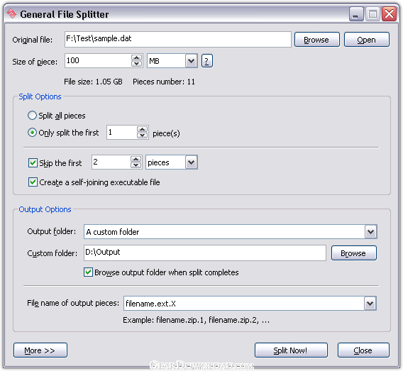This screenshot has width=403, height=371.
Task: Uncheck the Skip the first checkbox
Action: point(33,163)
